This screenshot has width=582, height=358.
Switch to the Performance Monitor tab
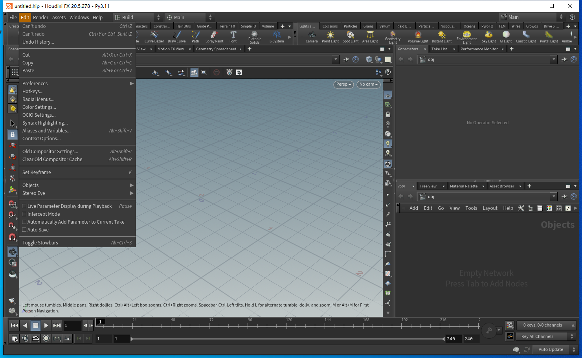(479, 49)
